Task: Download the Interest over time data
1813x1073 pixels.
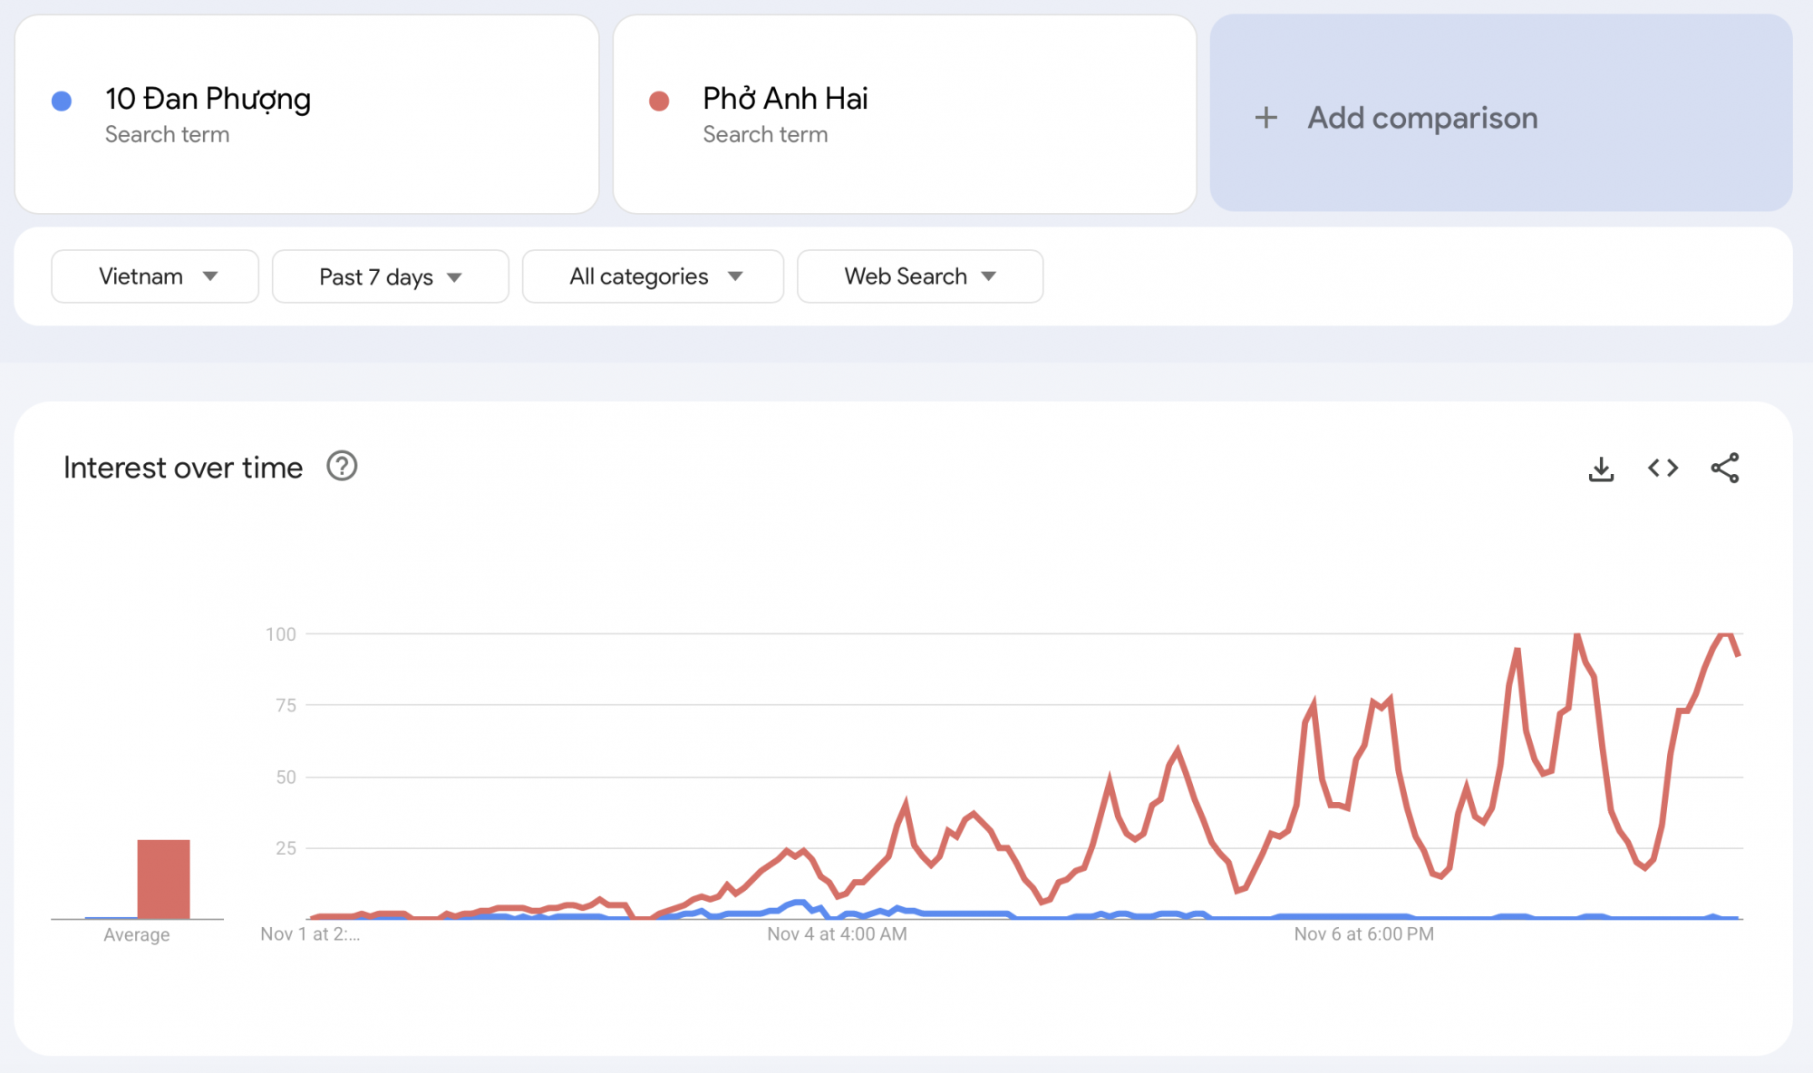Action: [1601, 469]
